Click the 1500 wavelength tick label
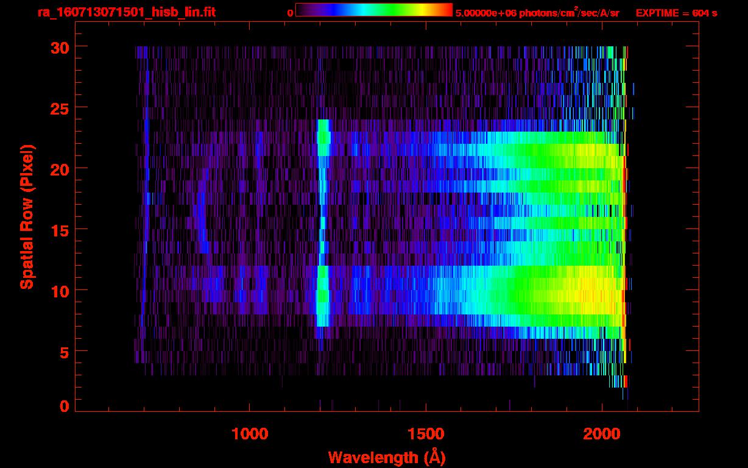Screen dimensions: 748x468 (x=426, y=433)
